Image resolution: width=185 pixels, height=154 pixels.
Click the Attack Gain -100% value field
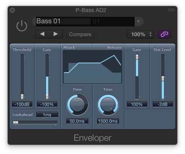(47, 104)
